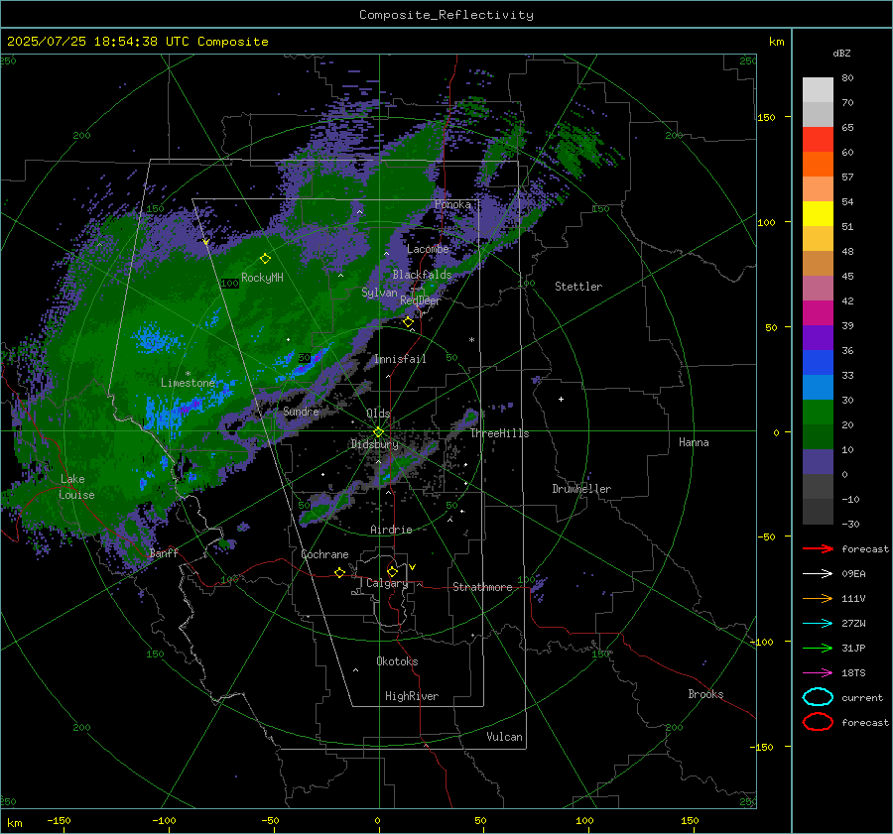Click the Okotoks label
Viewport: 893px width, 834px height.
[397, 661]
